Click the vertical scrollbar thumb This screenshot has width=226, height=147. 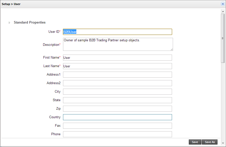coord(223,38)
